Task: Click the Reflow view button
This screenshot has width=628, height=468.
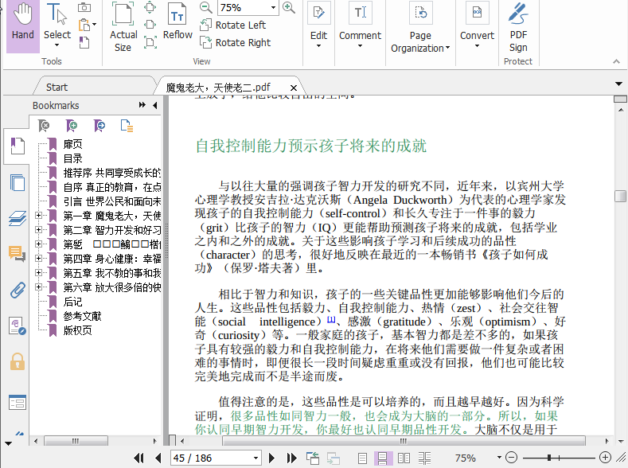Action: (x=177, y=22)
